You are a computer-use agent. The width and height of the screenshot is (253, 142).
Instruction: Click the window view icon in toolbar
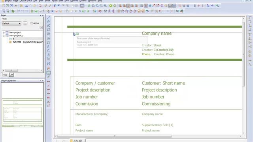(82, 6)
